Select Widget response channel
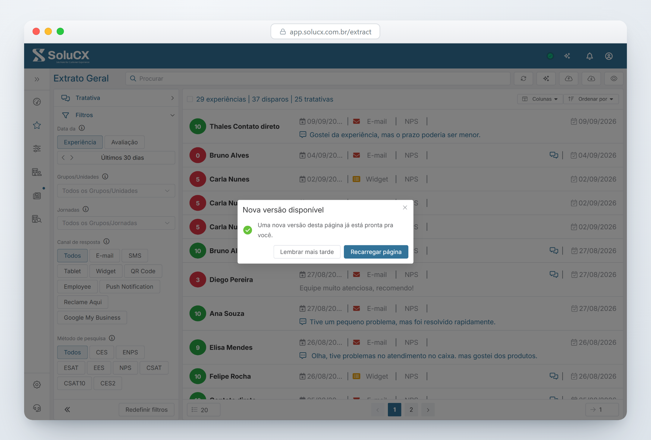The height and width of the screenshot is (440, 651). pos(106,271)
